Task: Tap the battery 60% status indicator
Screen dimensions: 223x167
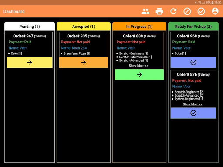Action: [x=209, y=3]
